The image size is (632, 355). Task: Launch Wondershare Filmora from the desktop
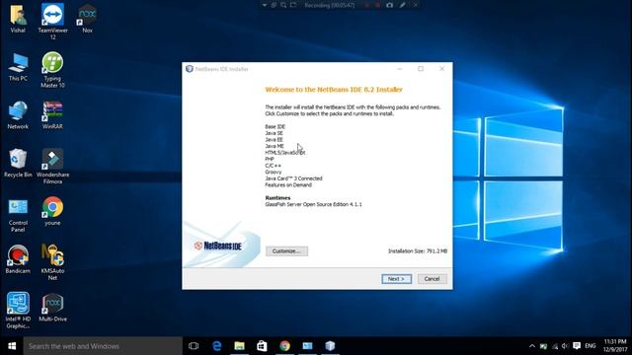[x=52, y=167]
